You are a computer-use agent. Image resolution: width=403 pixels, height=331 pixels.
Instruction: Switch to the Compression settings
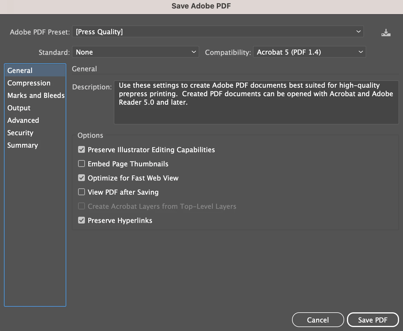point(35,83)
